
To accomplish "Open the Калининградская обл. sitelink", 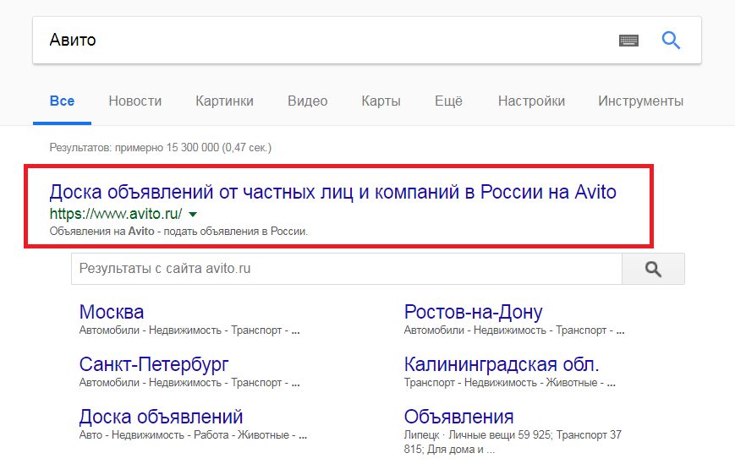I will [x=502, y=364].
